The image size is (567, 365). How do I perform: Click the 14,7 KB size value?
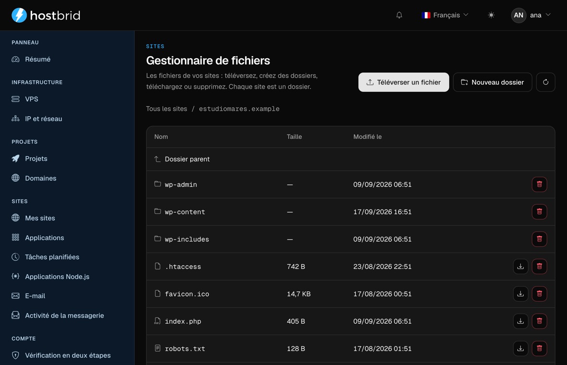(x=299, y=294)
